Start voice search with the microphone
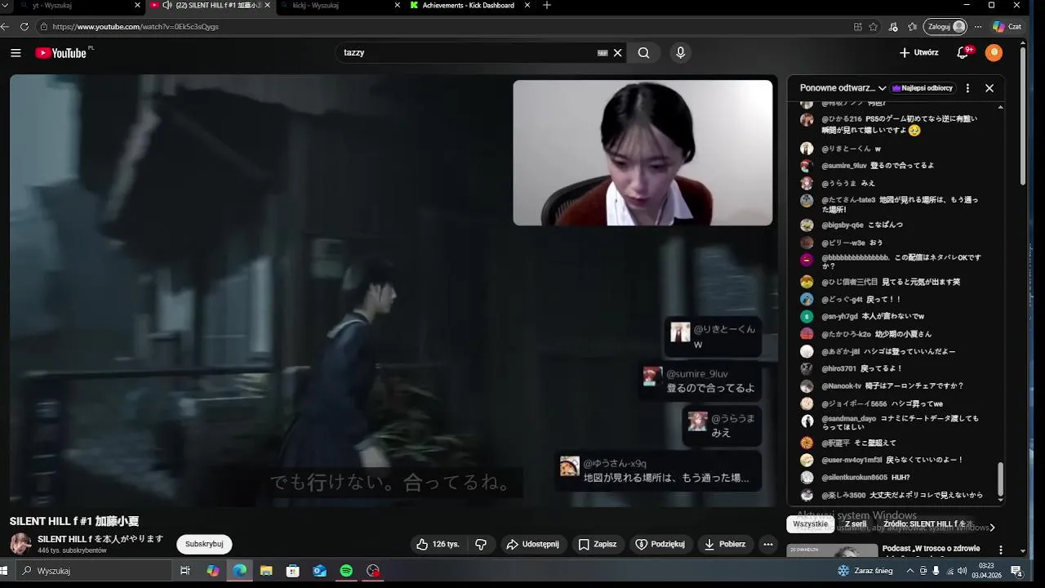The height and width of the screenshot is (588, 1045). click(680, 53)
